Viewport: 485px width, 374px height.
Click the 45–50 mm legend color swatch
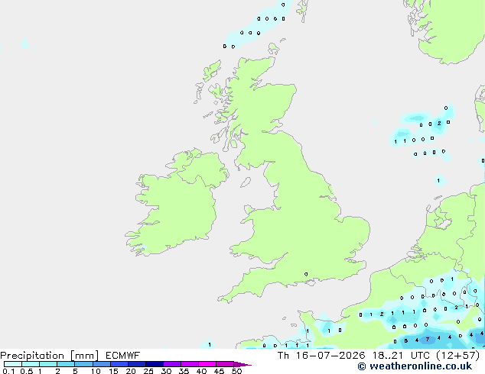point(225,364)
